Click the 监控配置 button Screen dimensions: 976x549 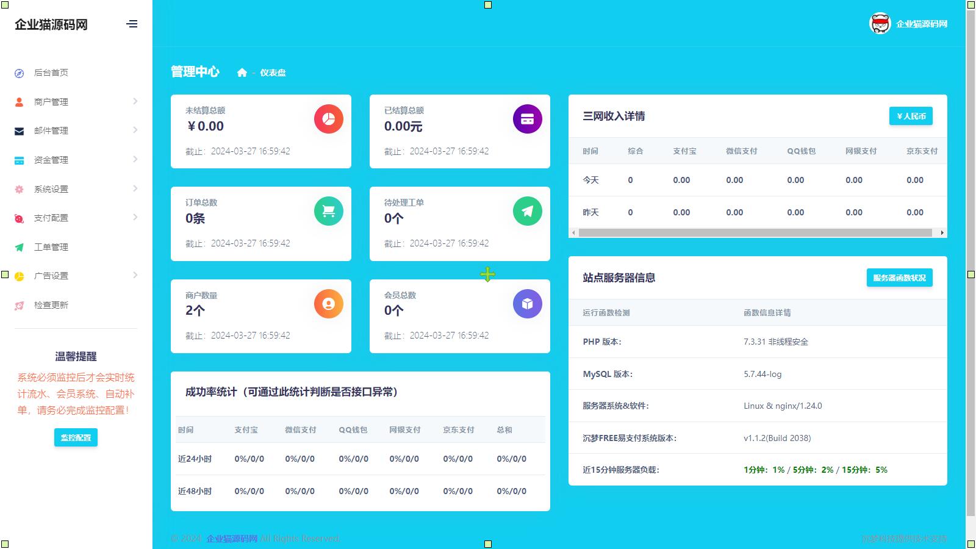(x=76, y=437)
